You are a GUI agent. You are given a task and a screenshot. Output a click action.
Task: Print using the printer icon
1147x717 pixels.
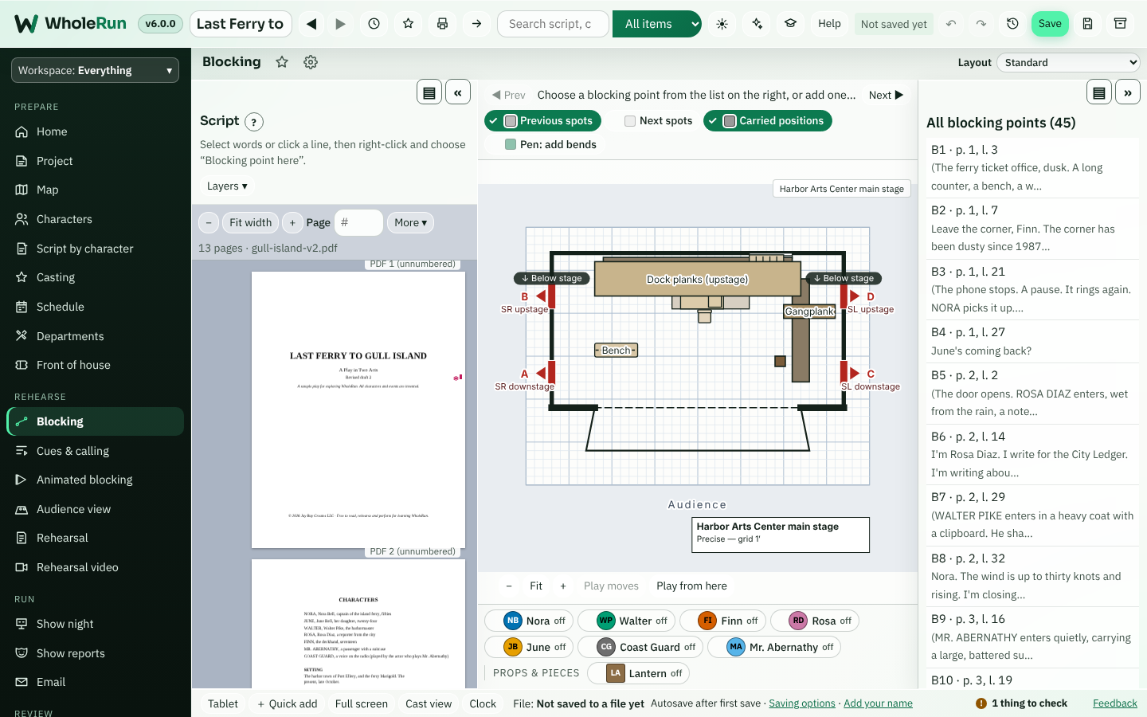[443, 24]
